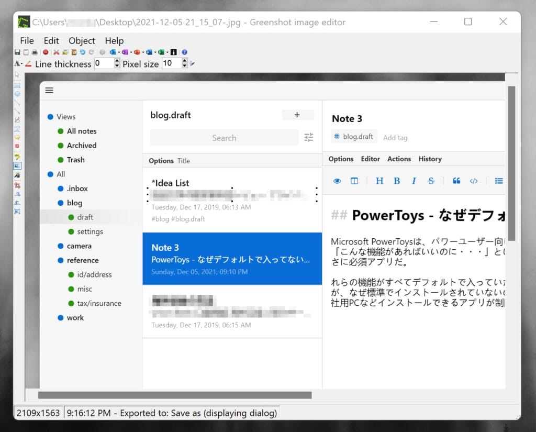
Task: Export image to OneNote icon
Action: [x=125, y=52]
